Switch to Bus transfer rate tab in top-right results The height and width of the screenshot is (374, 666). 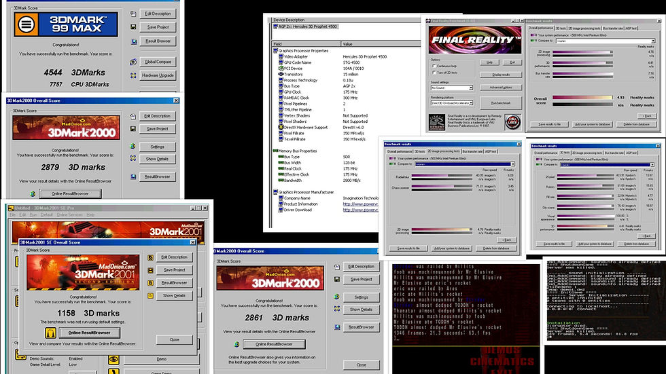pyautogui.click(x=613, y=29)
